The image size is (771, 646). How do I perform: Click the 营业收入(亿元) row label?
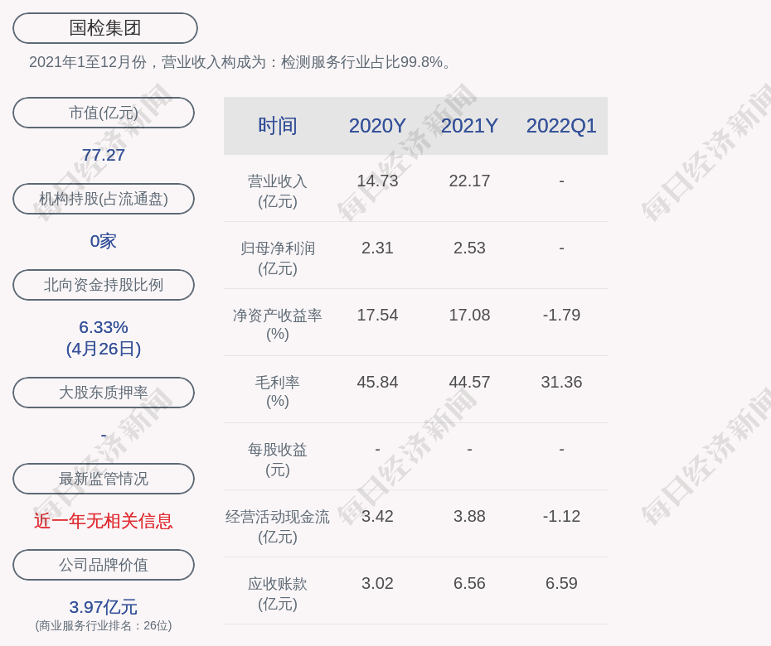click(x=278, y=191)
